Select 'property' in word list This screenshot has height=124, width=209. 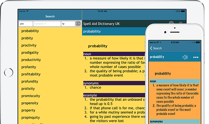coord(28,110)
